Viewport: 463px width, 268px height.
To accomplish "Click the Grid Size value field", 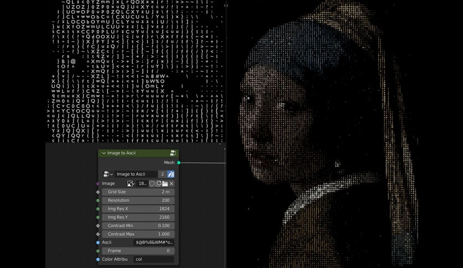I will pos(138,192).
